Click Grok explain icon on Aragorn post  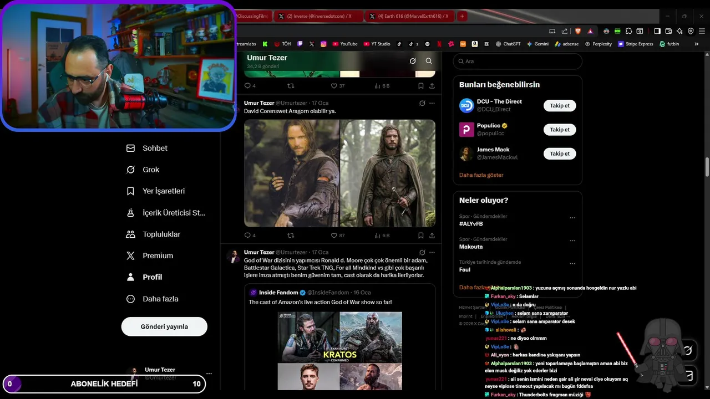point(422,103)
